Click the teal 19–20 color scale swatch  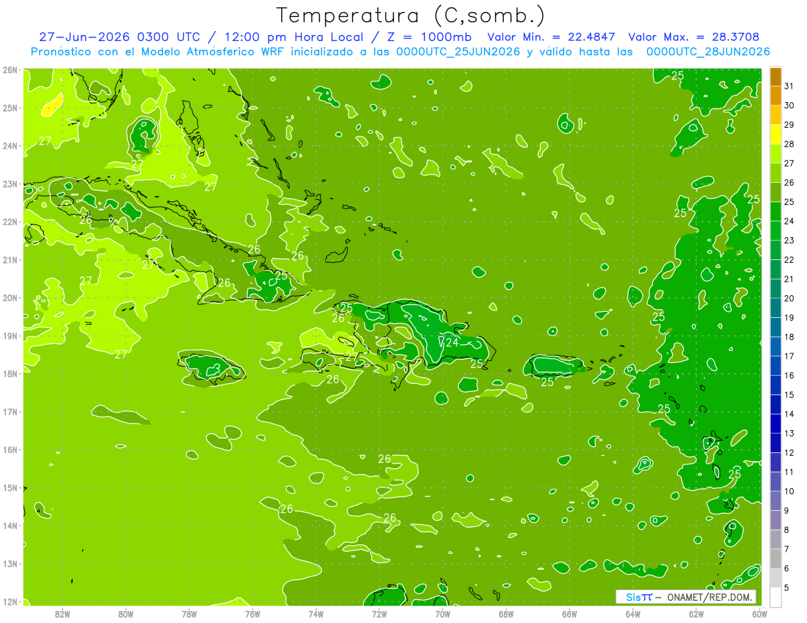[775, 308]
